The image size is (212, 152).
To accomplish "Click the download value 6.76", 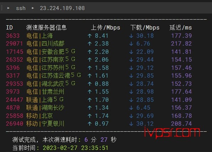I will pyautogui.click(x=143, y=43).
